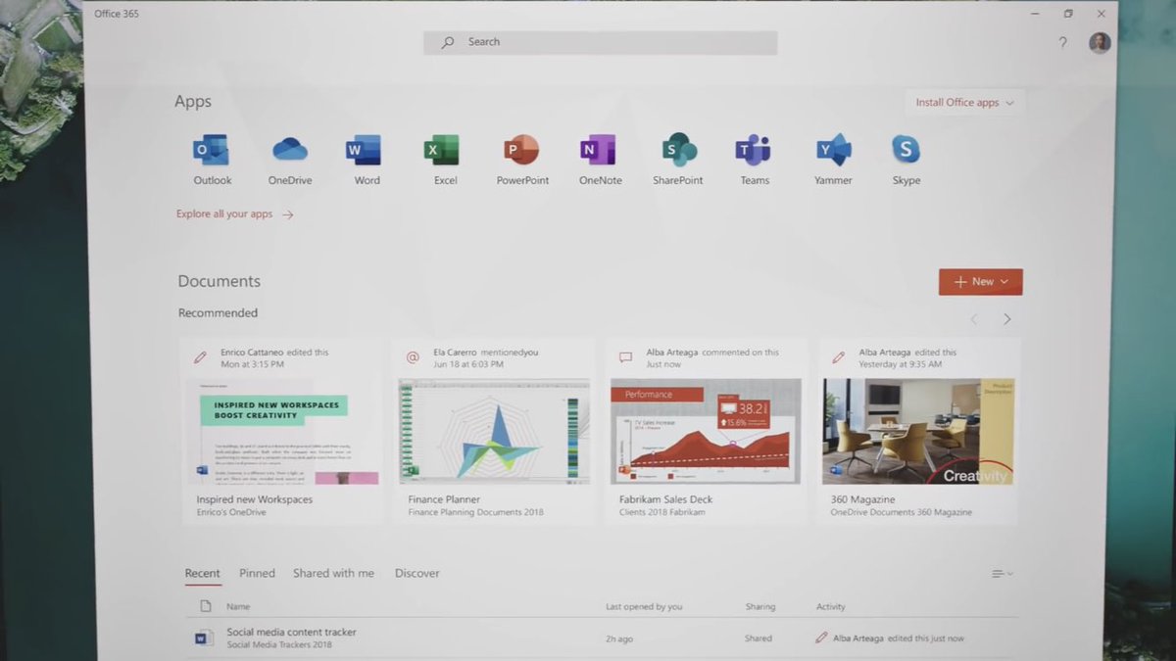Open the Finance Planner thumbnail
This screenshot has width=1176, height=661.
click(x=495, y=432)
